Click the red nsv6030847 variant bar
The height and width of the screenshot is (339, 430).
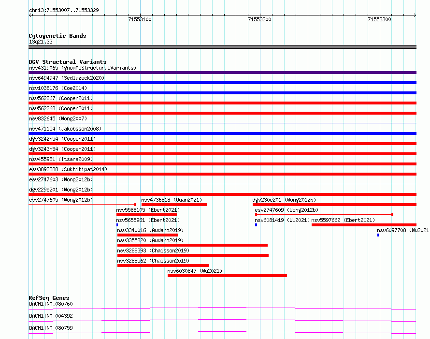point(228,276)
